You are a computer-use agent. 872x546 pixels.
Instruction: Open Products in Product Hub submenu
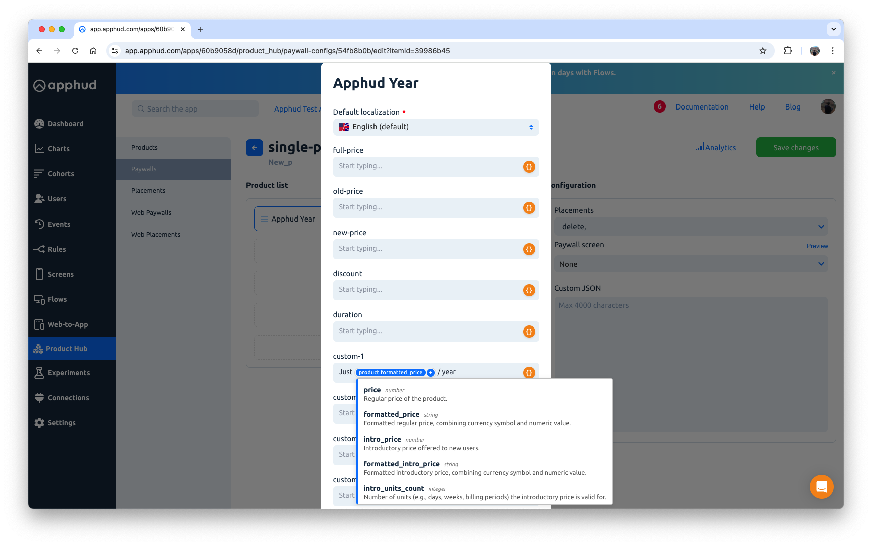point(173,148)
